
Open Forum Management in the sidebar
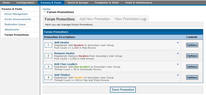(16, 14)
